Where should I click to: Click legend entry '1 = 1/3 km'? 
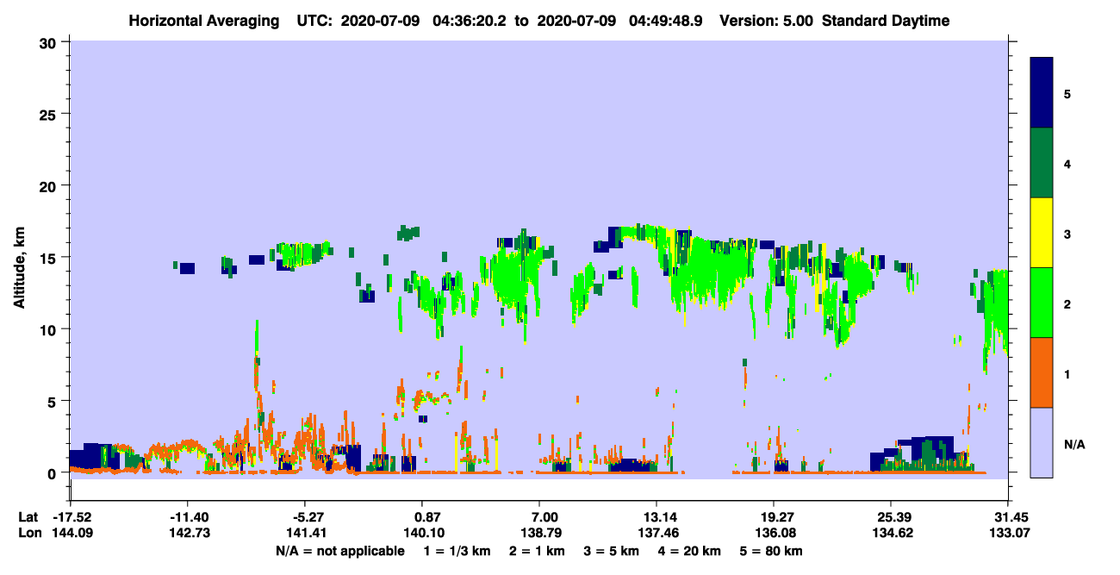(457, 551)
